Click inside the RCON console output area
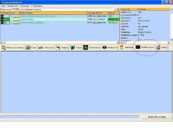173x130 pixels. pos(86,82)
